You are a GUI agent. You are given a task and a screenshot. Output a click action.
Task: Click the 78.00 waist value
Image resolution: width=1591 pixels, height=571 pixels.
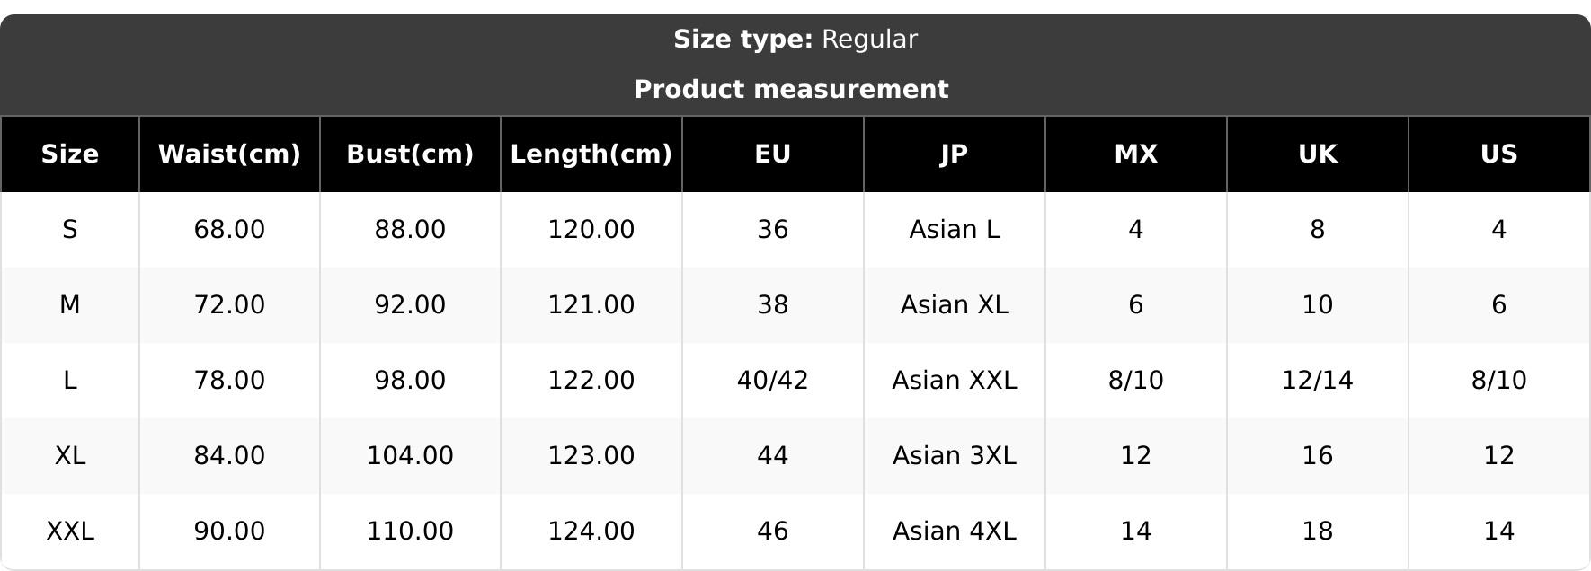229,381
